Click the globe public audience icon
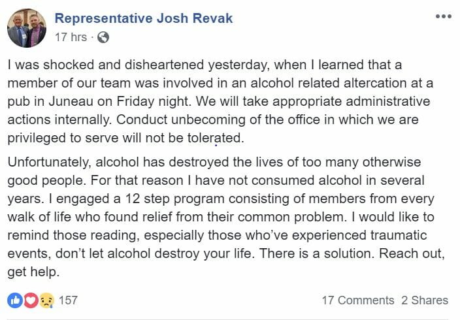 click(103, 37)
